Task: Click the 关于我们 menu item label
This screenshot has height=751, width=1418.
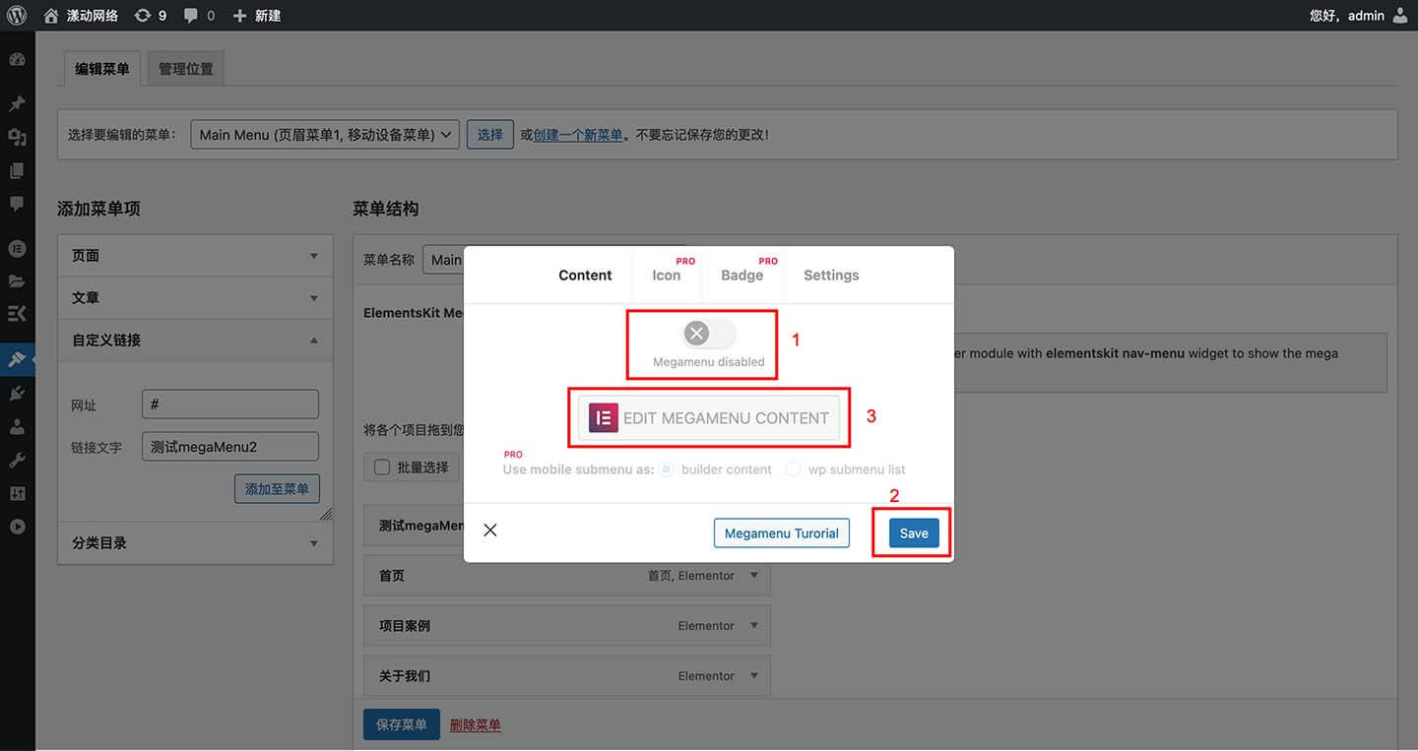Action: click(x=405, y=676)
